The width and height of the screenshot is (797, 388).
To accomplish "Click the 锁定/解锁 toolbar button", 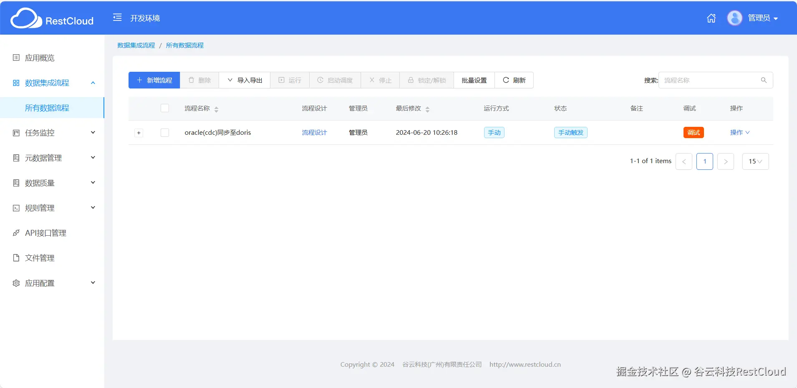I will (x=427, y=80).
